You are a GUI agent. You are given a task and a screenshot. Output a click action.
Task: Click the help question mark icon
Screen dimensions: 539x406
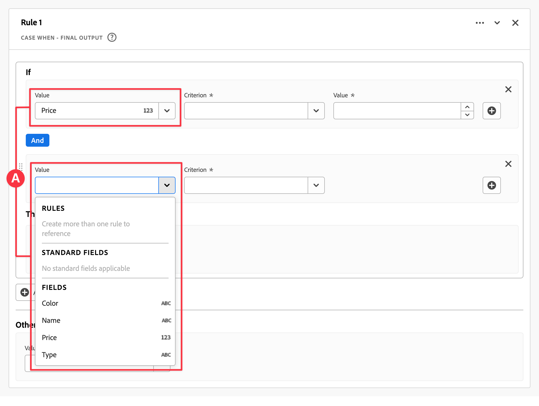tap(112, 37)
